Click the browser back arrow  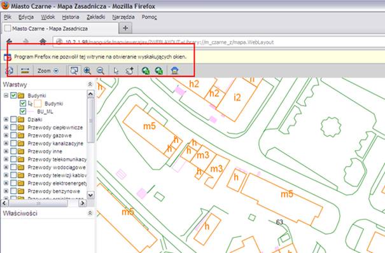tap(10, 41)
